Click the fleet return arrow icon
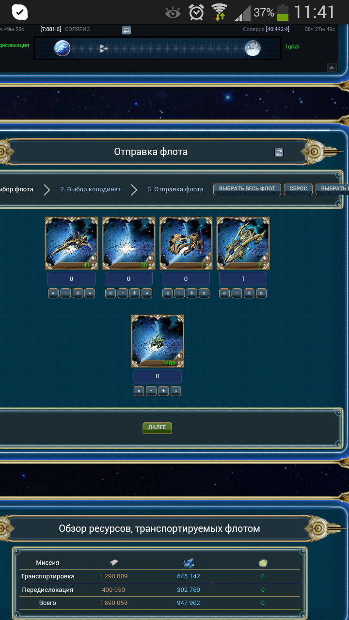This screenshot has height=620, width=349. pyautogui.click(x=127, y=30)
